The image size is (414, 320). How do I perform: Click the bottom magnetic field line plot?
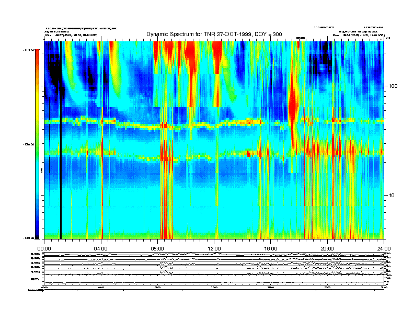click(x=214, y=280)
